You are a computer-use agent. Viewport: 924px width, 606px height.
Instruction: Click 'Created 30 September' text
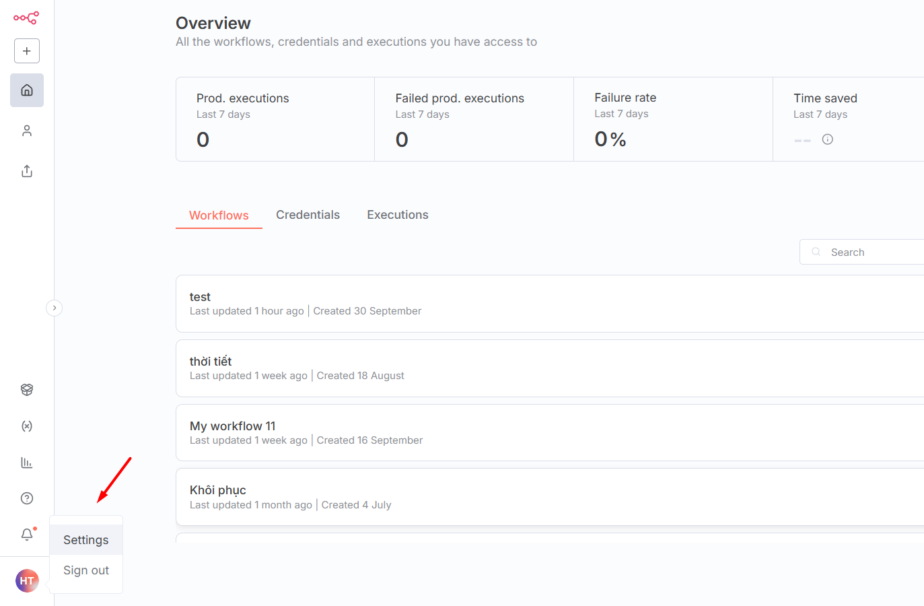point(367,311)
